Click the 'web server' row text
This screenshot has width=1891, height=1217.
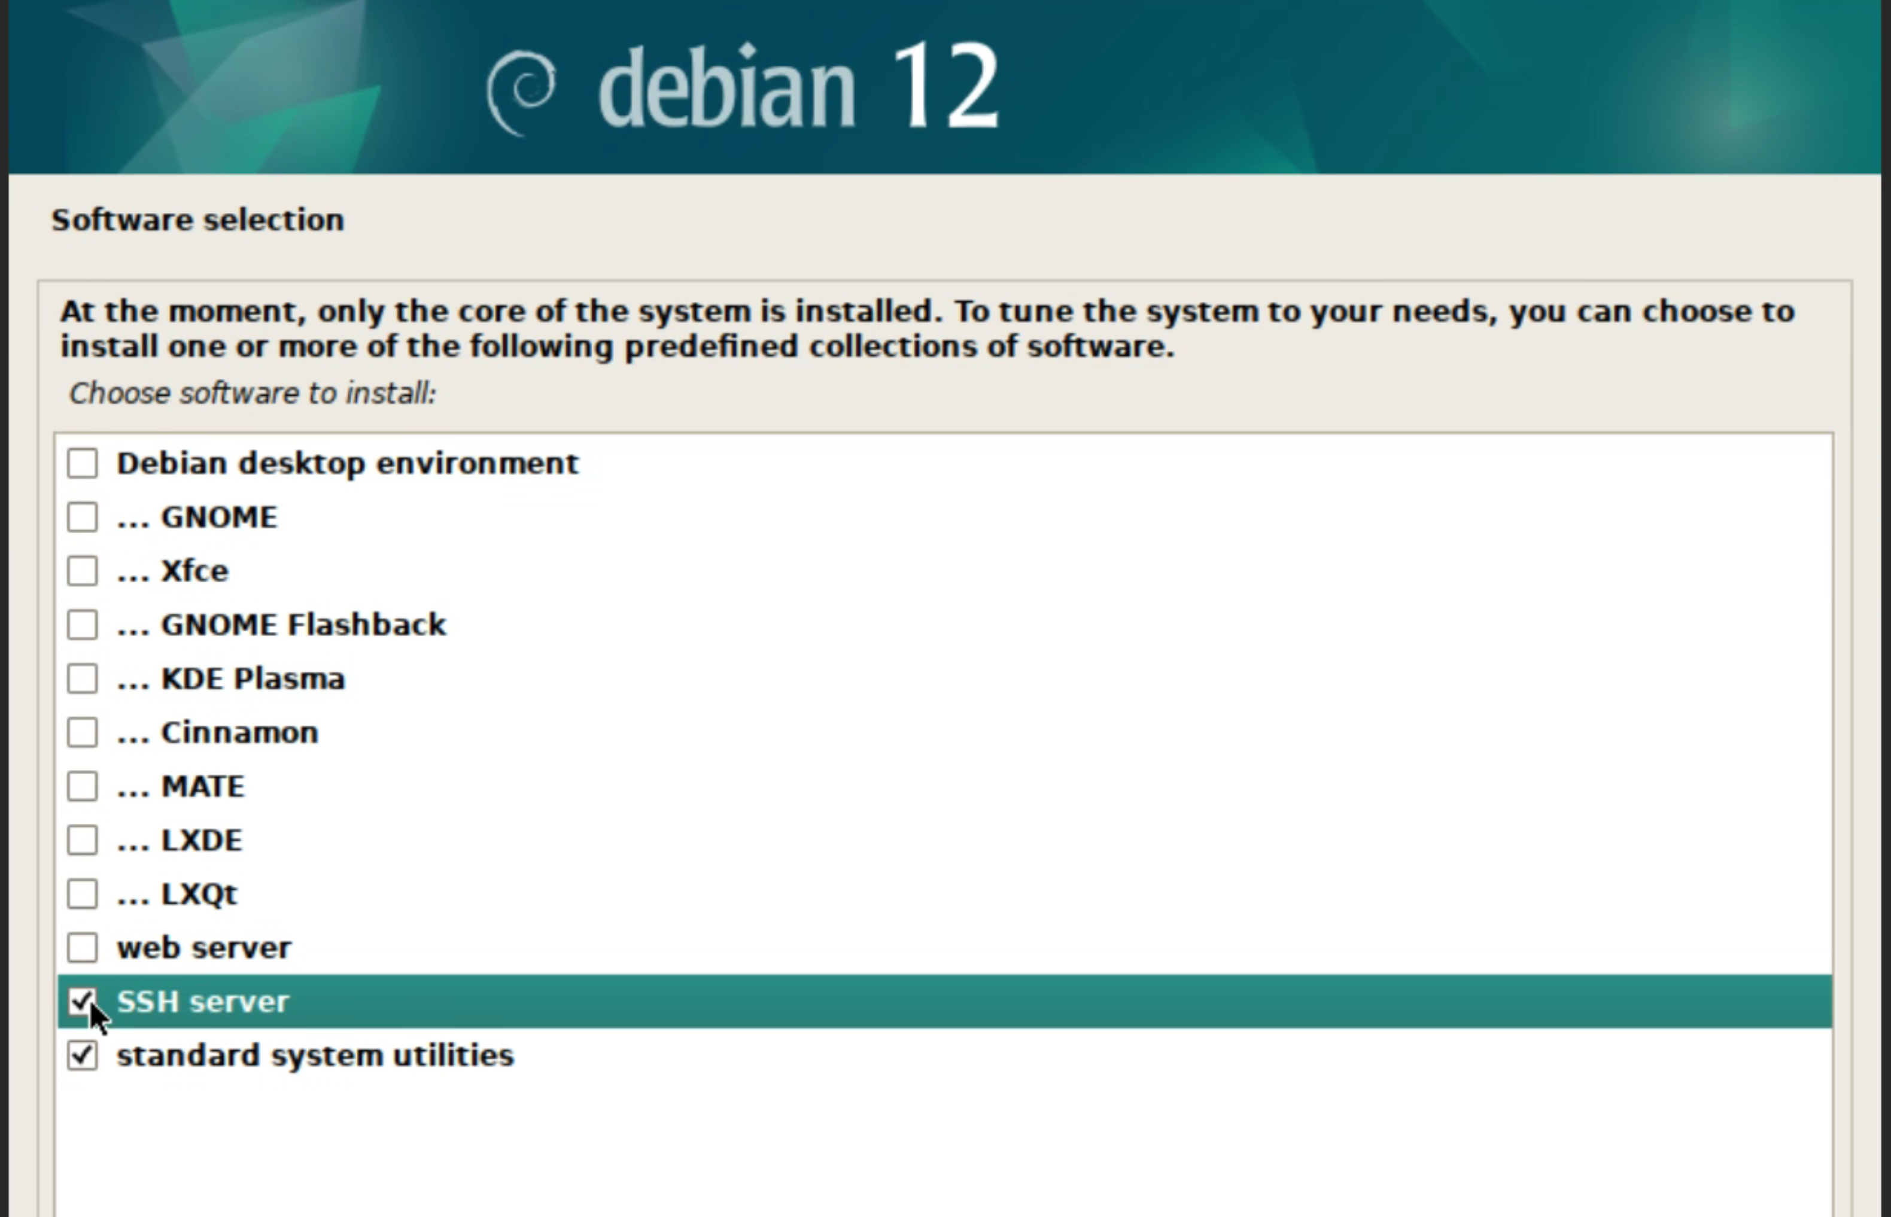click(x=204, y=948)
